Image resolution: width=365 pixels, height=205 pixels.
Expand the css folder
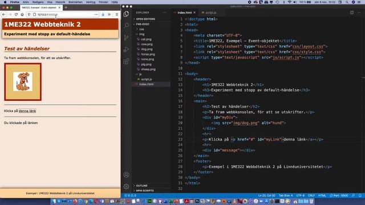[x=151, y=29]
